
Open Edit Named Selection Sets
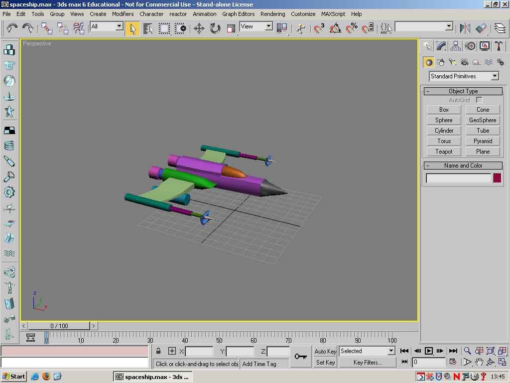386,28
